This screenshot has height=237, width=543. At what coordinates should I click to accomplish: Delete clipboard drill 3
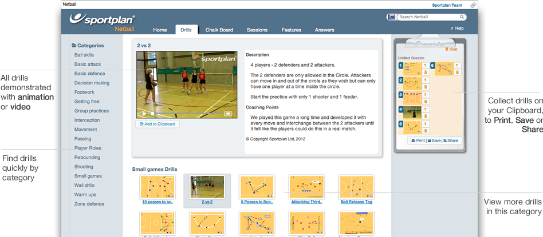425,101
